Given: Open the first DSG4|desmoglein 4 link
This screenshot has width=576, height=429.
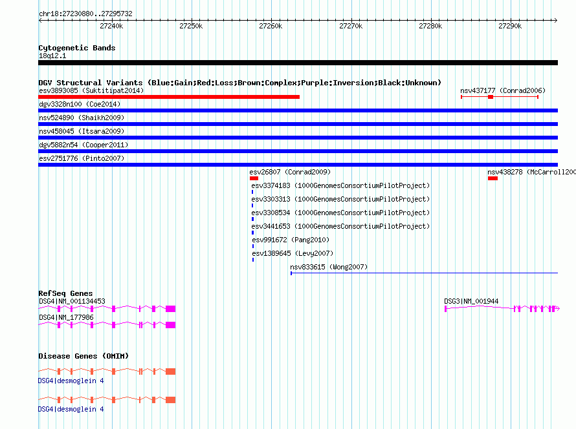Looking at the screenshot, I should (71, 381).
